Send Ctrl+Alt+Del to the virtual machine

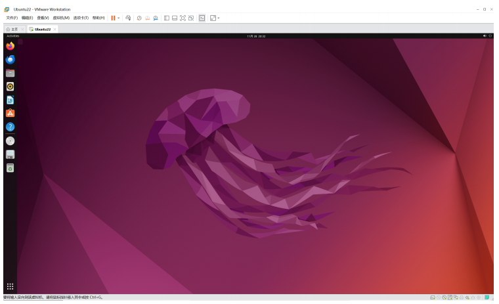click(x=128, y=18)
